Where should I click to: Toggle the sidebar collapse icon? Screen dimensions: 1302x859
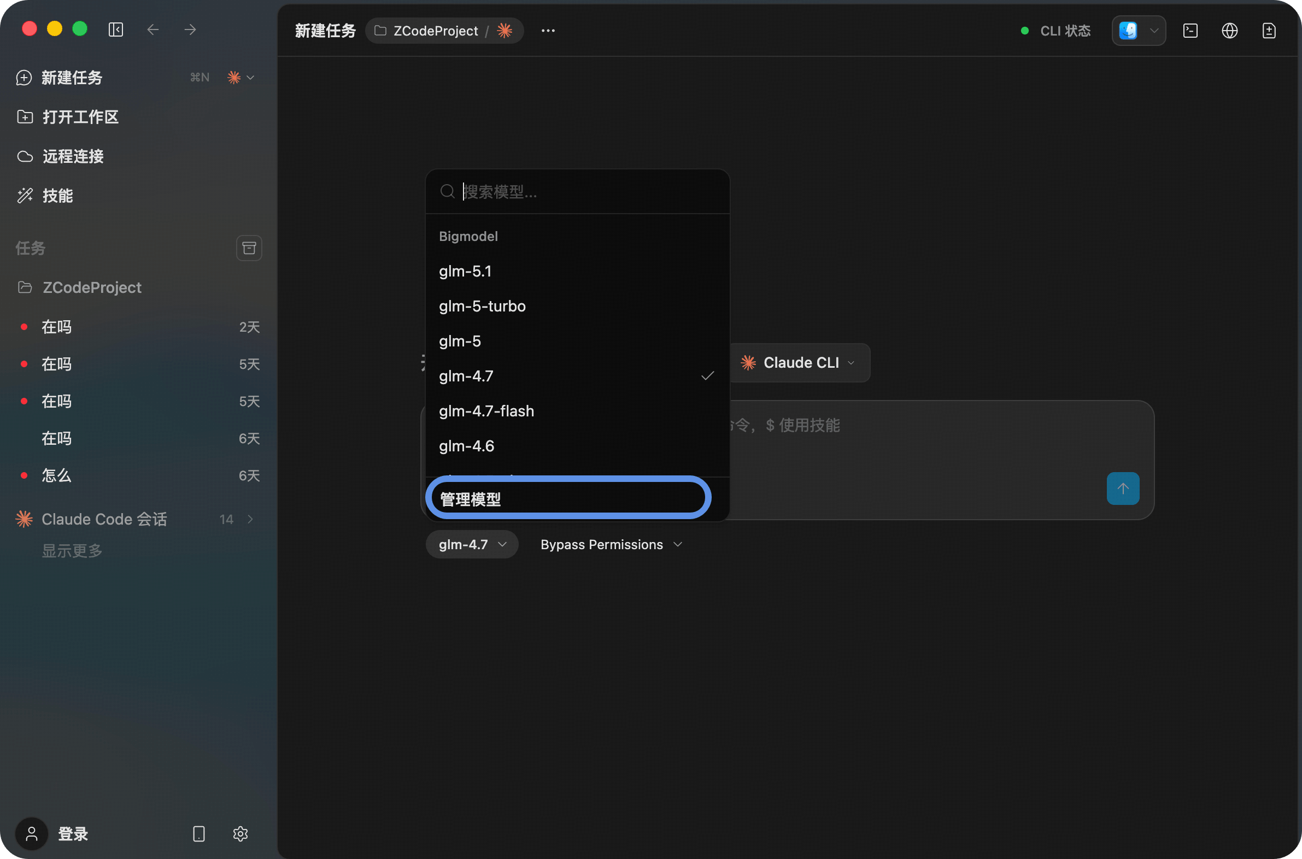coord(116,30)
